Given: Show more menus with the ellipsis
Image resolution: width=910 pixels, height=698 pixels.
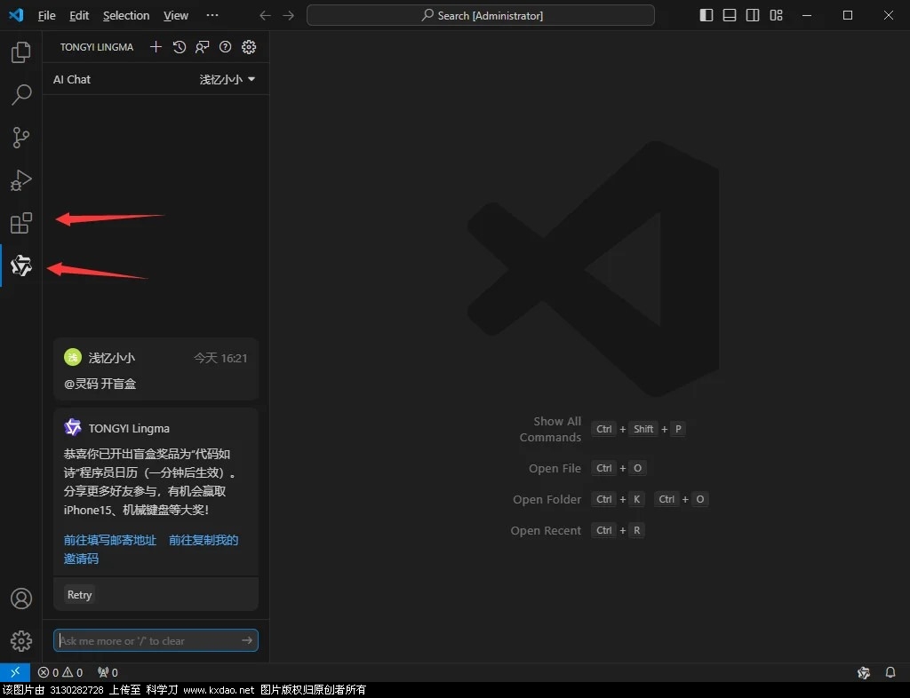Looking at the screenshot, I should (x=212, y=16).
